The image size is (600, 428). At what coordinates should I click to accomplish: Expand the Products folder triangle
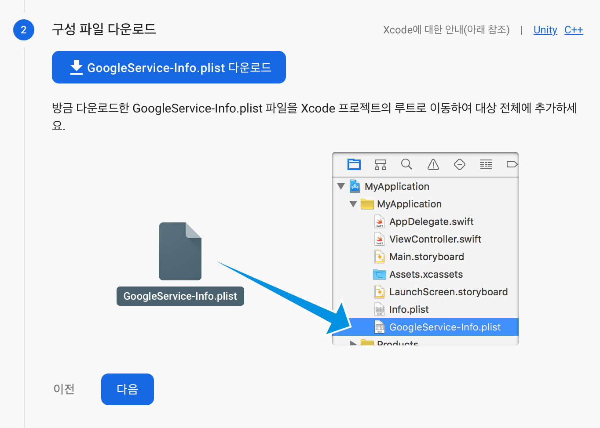tap(353, 343)
